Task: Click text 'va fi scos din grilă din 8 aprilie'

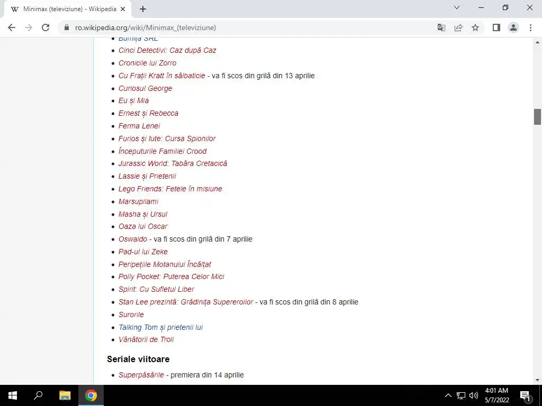Action: 309,302
